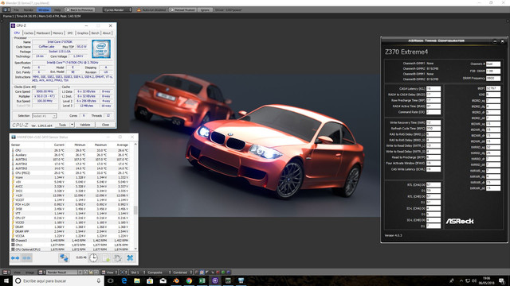
Task: Open the image editor type selector in bottom header
Action: point(6,272)
